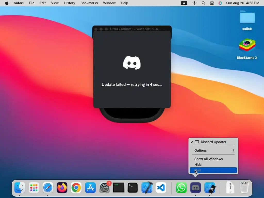Click the Discord logo in updater
Image resolution: width=264 pixels, height=198 pixels.
pos(132,63)
